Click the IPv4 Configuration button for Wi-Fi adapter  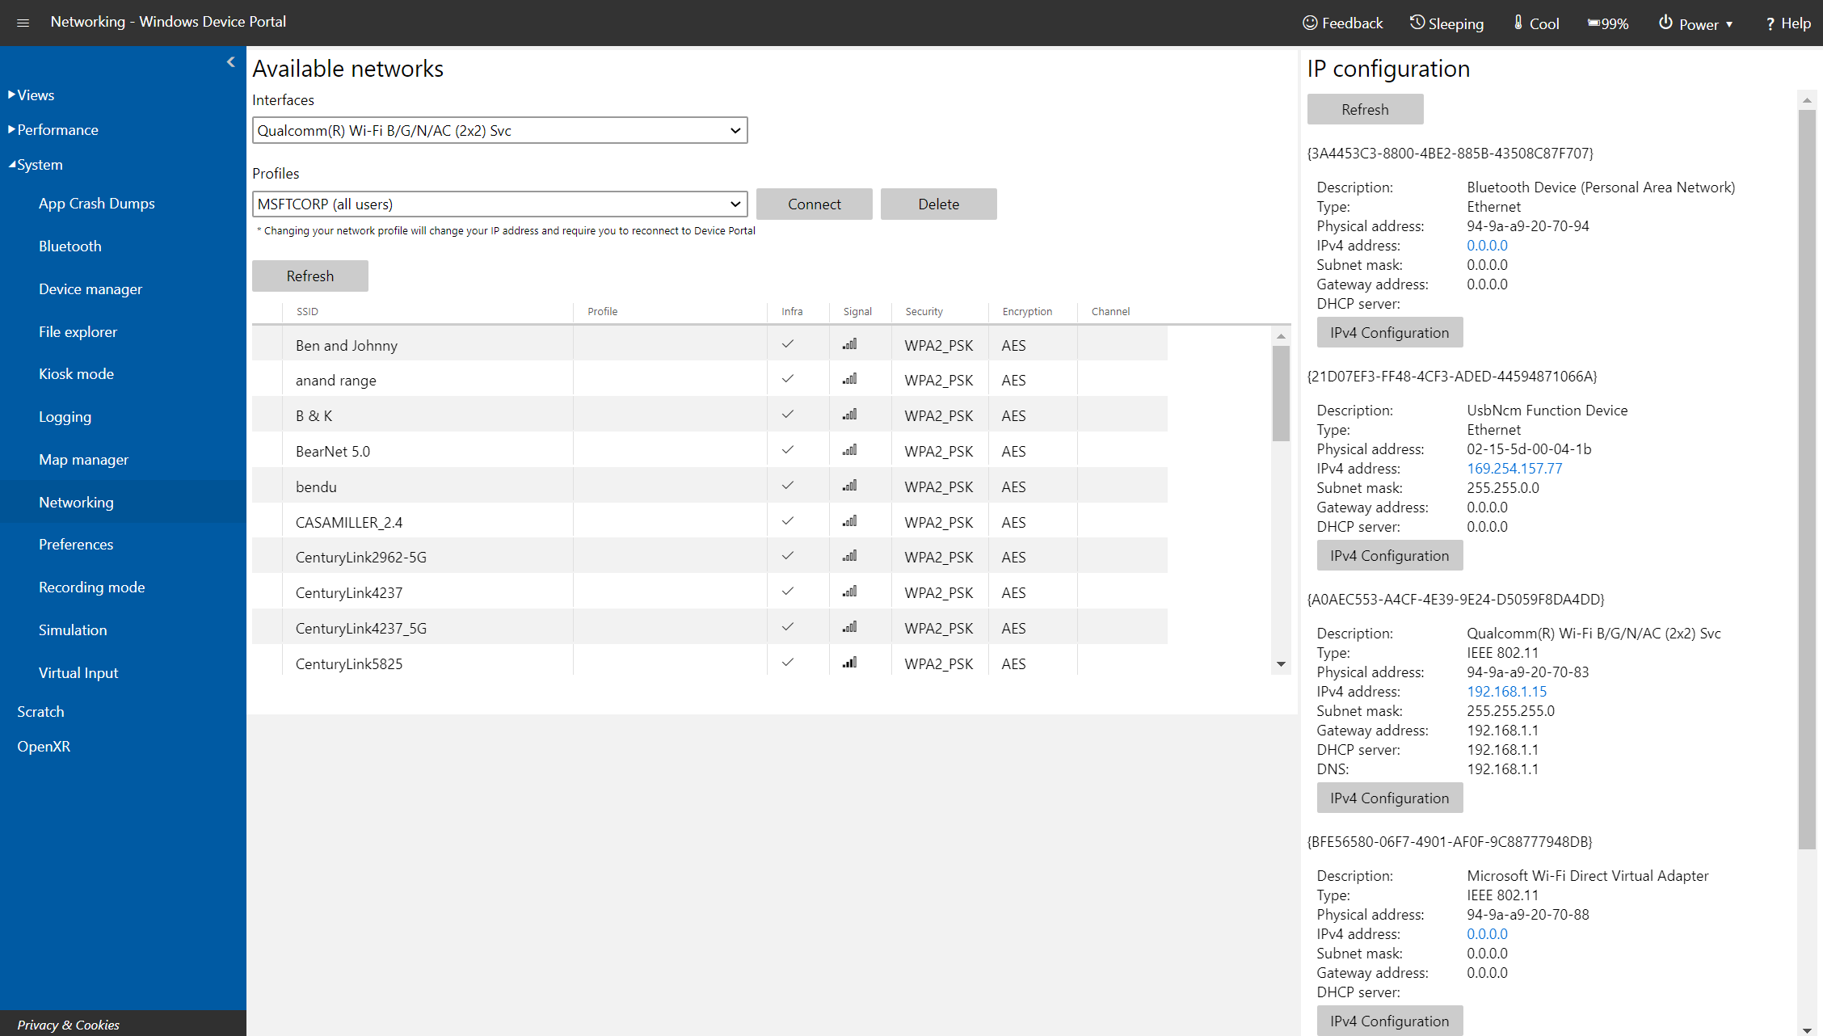[x=1387, y=797]
